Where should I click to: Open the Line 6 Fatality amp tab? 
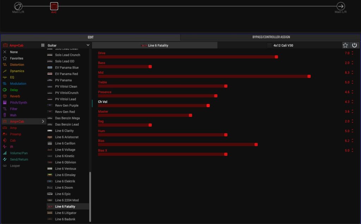coord(155,45)
